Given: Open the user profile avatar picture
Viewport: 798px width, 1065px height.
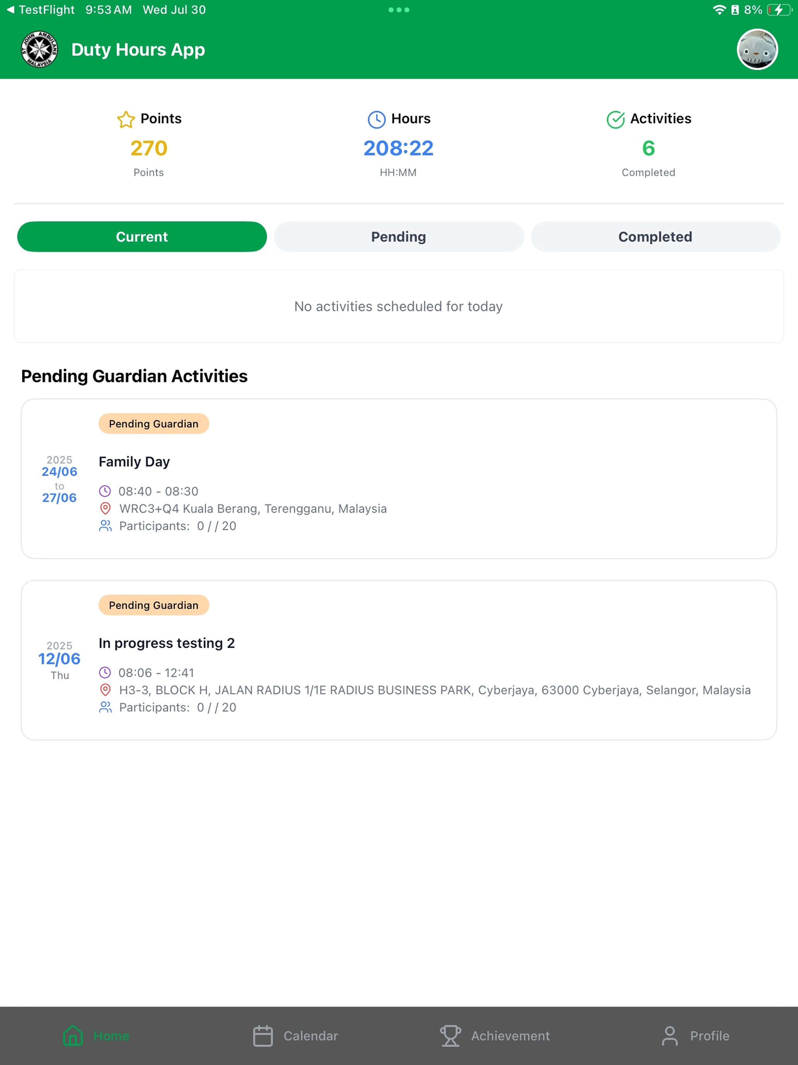Looking at the screenshot, I should (x=757, y=49).
